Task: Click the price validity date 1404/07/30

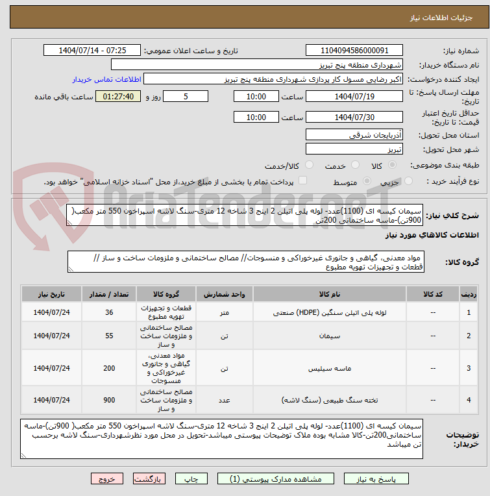Action: click(354, 117)
